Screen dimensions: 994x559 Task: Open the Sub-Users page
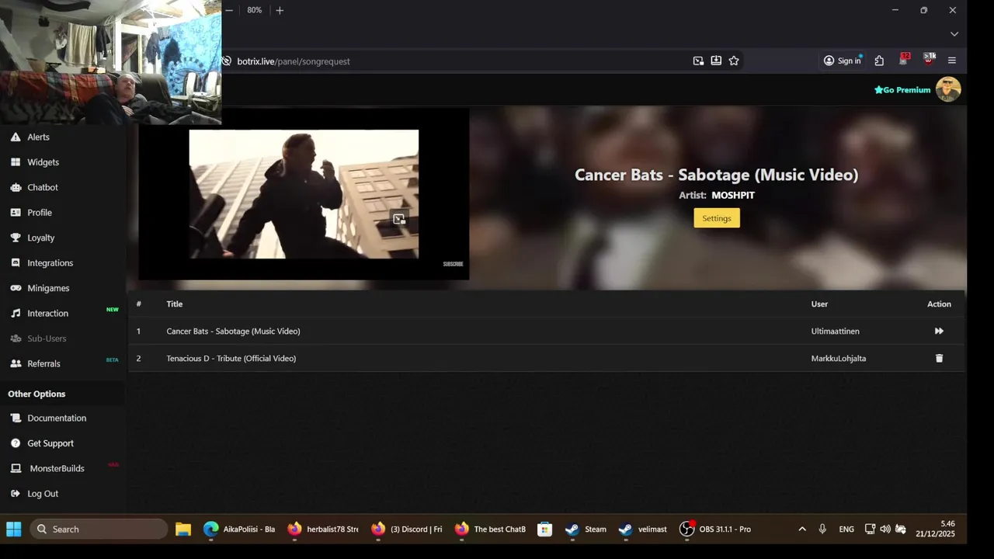(x=47, y=339)
